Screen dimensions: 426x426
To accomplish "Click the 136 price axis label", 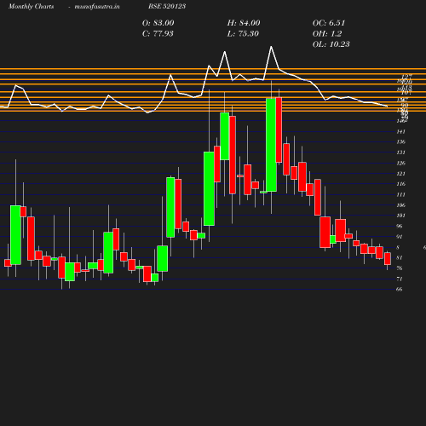I will [x=401, y=141].
